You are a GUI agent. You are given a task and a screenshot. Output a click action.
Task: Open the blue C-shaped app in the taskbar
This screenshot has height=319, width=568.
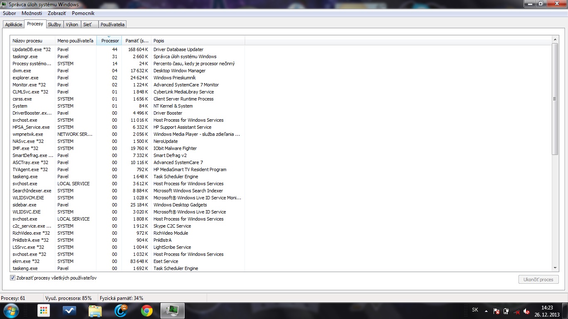tap(121, 310)
